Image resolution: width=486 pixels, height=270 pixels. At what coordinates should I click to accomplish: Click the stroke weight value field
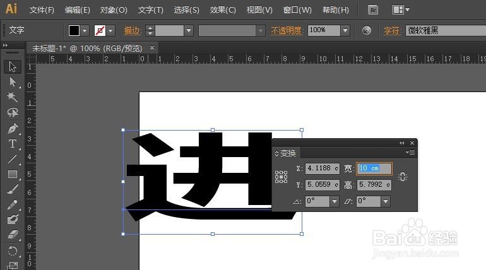click(170, 31)
